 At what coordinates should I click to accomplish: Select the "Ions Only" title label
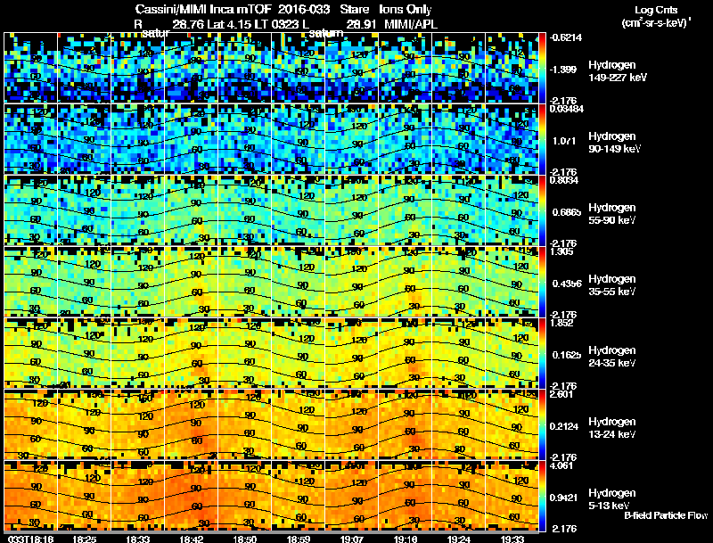click(x=406, y=9)
